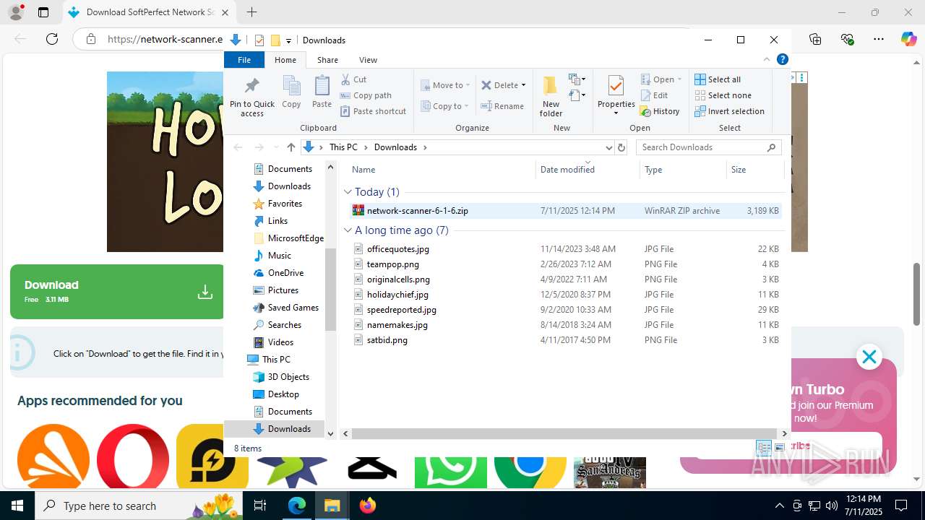The image size is (925, 520).
Task: Click the History ribbon button
Action: coord(660,111)
